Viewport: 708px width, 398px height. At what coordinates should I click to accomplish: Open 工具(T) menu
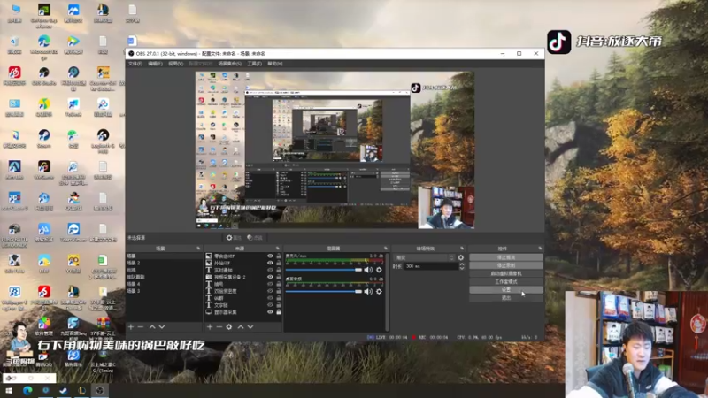pyautogui.click(x=254, y=64)
